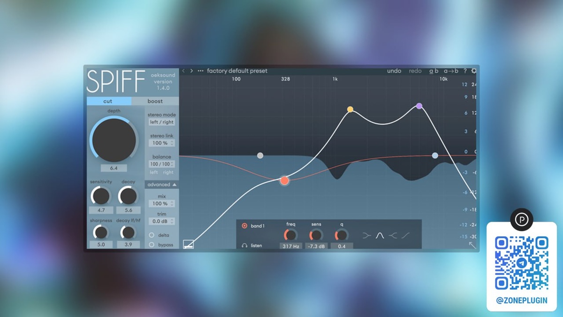Enable the delta radio button
Image resolution: width=563 pixels, height=317 pixels.
pyautogui.click(x=152, y=235)
